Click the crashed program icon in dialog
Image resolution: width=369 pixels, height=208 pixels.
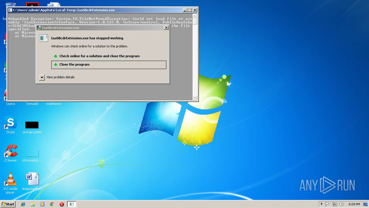(44, 38)
